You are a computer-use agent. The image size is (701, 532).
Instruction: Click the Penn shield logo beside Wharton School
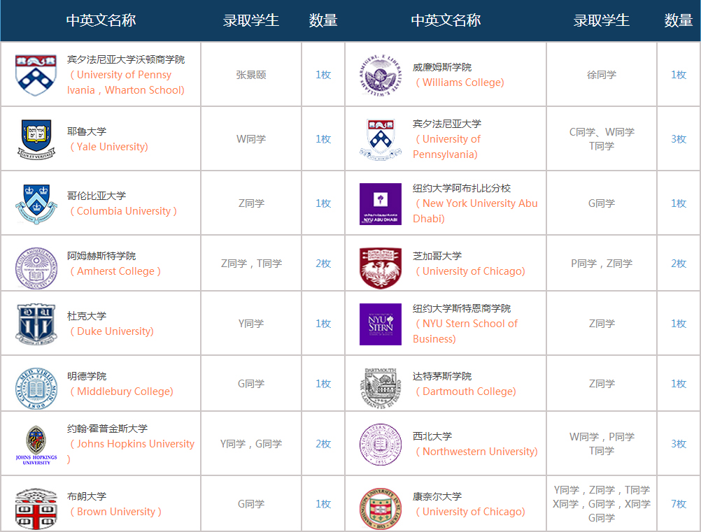click(36, 75)
